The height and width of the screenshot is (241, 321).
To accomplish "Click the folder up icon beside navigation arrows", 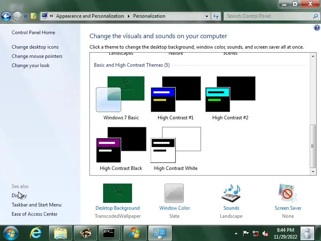I will 34,16.
